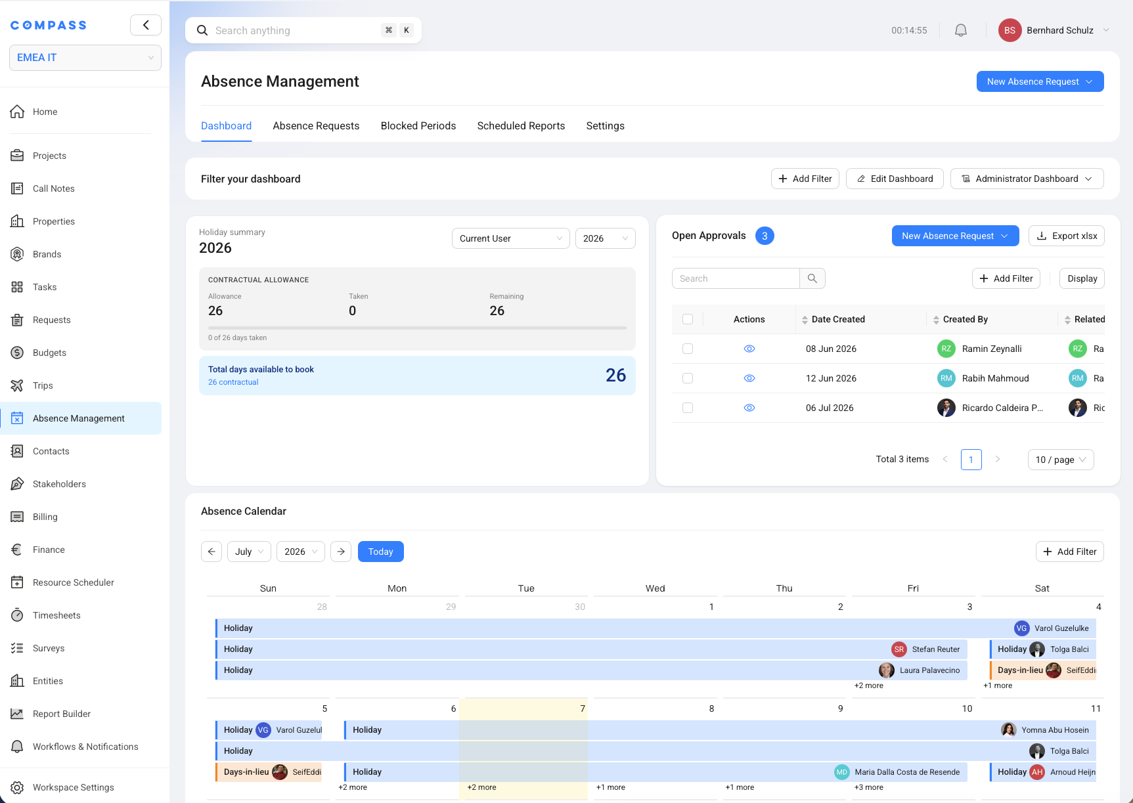
Task: Go to next month in calendar
Action: coord(341,552)
